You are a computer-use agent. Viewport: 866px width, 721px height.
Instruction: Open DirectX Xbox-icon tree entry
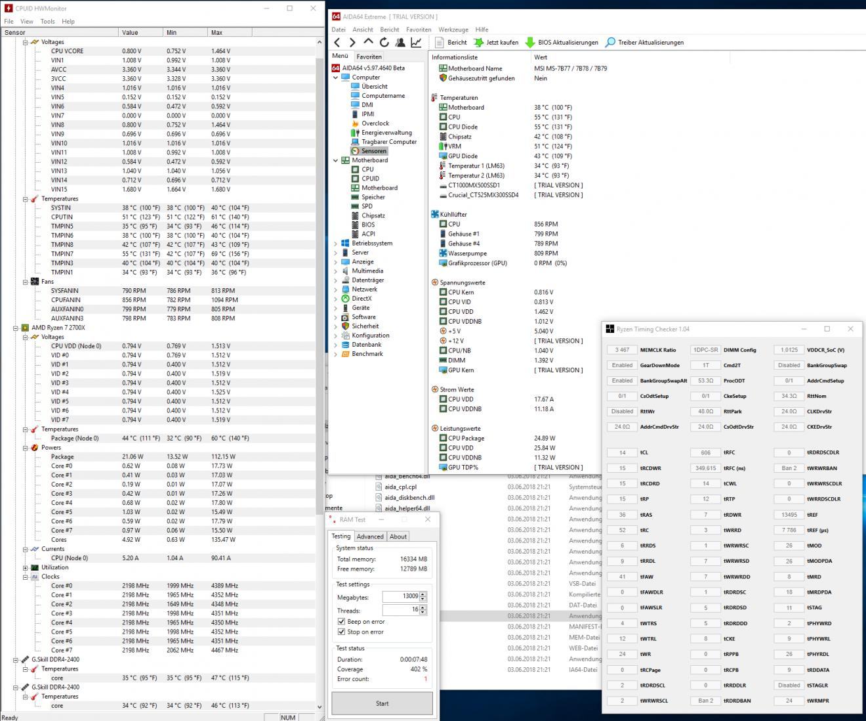[x=346, y=299]
